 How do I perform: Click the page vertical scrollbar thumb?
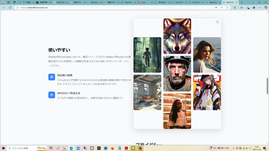click(267, 86)
